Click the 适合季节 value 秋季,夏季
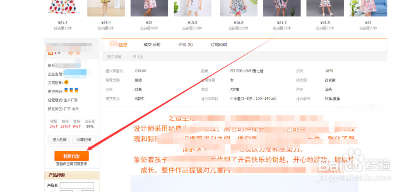414x192 pixels. click(x=332, y=98)
